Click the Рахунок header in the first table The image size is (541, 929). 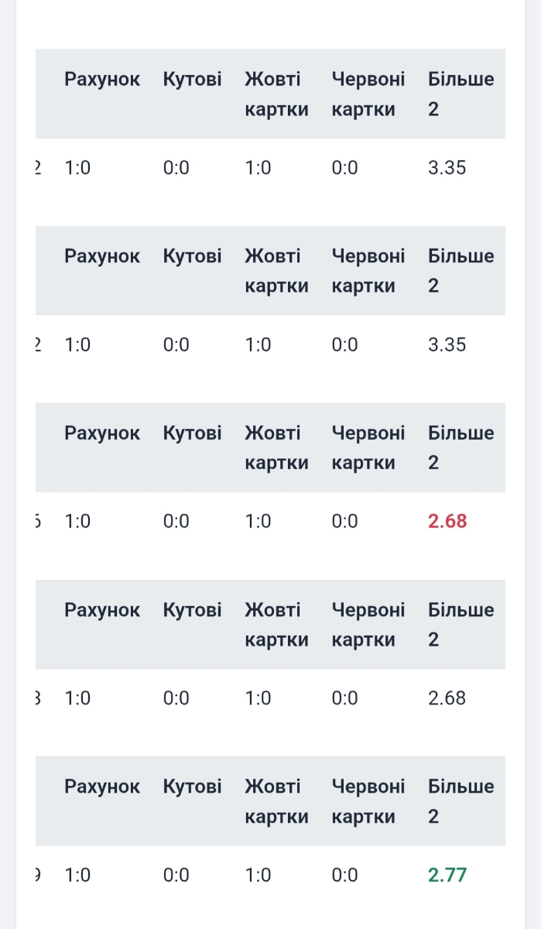[102, 79]
